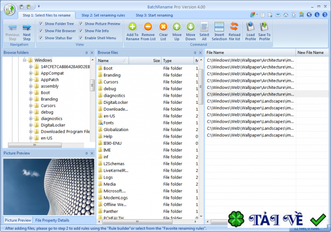Viewport: 331px width, 232px height.
Task: Uncheck Show Folder Tree checkbox
Action: 41,24
